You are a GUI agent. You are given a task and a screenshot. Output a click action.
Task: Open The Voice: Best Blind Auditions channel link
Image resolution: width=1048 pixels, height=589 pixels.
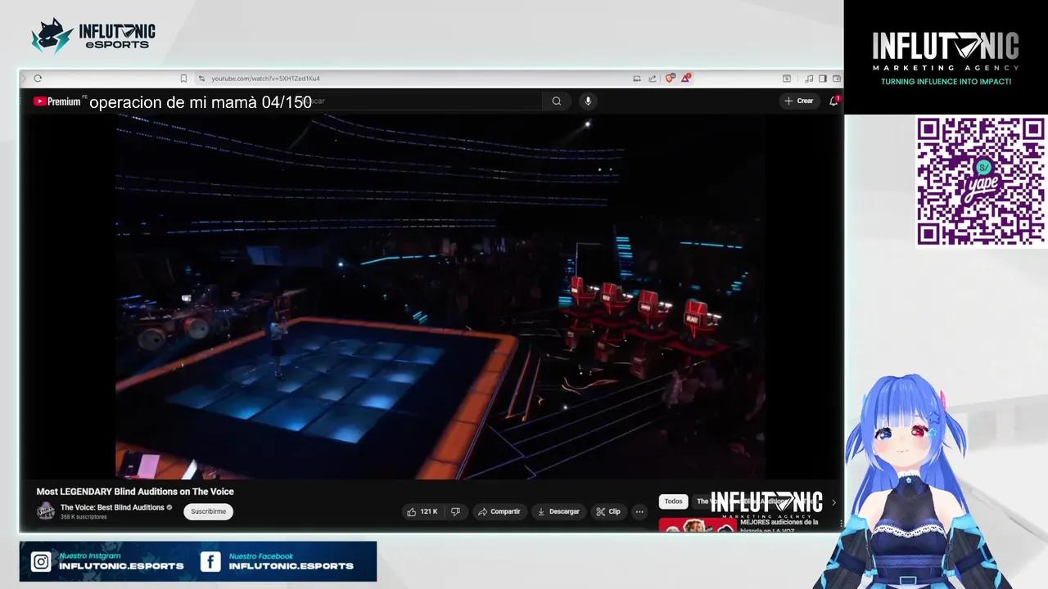112,507
